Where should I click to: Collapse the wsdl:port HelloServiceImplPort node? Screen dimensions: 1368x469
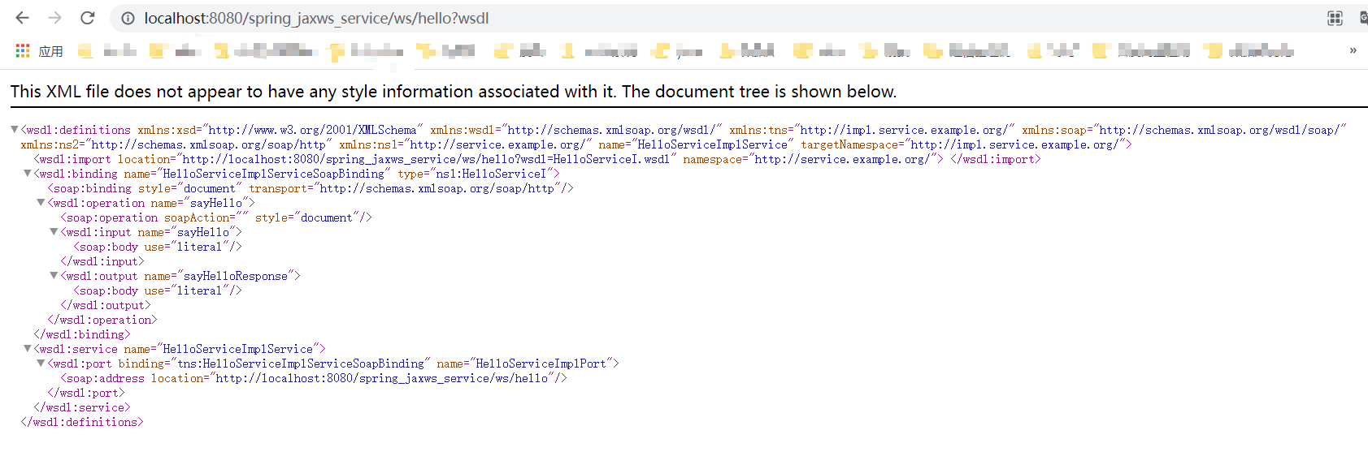coord(41,363)
